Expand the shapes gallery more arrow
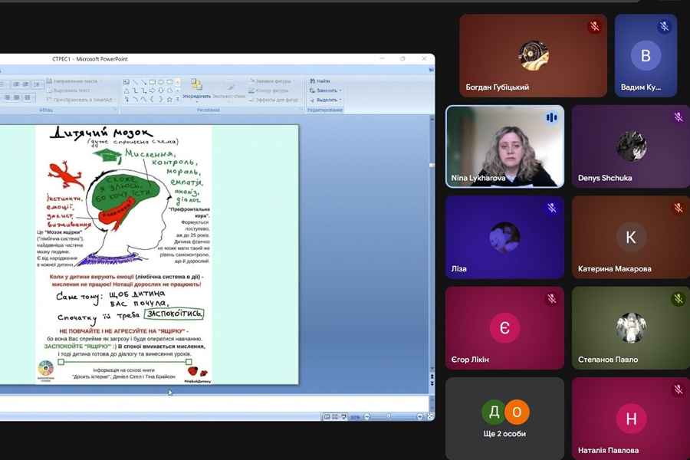Image resolution: width=690 pixels, height=460 pixels. coord(178,99)
